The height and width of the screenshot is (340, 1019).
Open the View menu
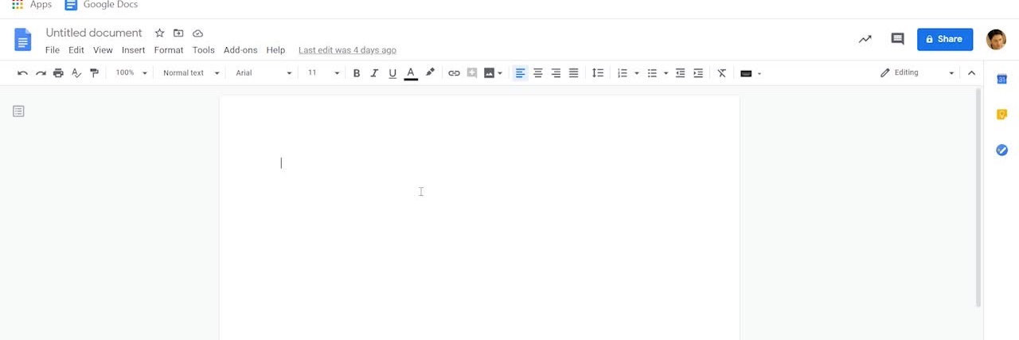coord(103,50)
